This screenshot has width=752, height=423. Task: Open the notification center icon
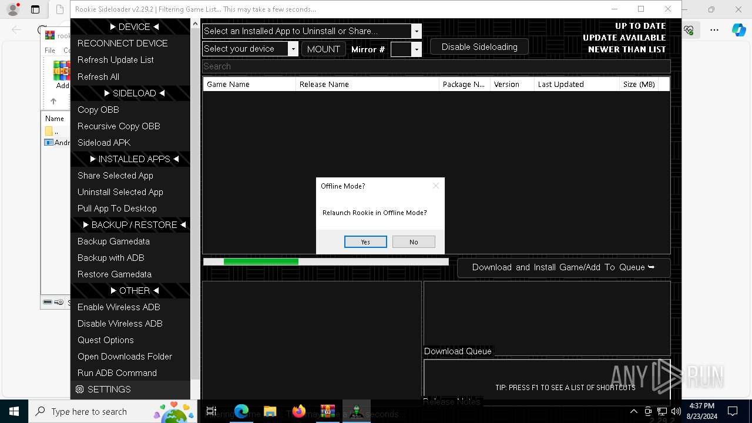tap(733, 411)
